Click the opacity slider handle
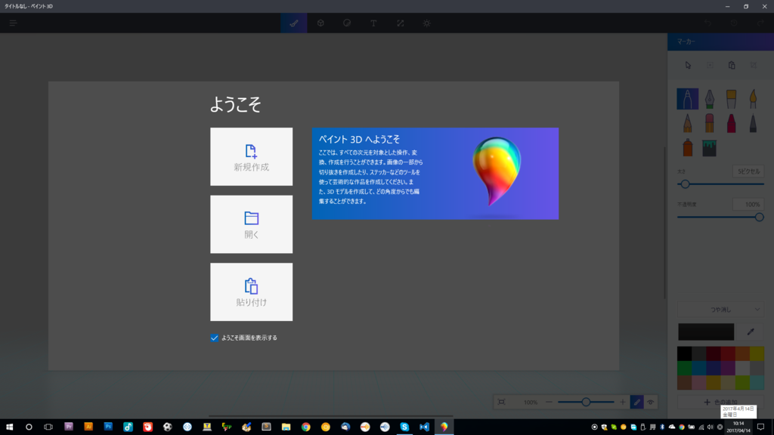This screenshot has height=435, width=774. coord(759,217)
